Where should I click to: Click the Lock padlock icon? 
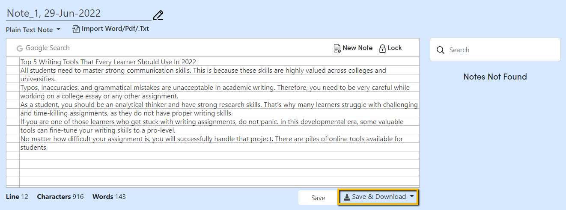coord(383,48)
